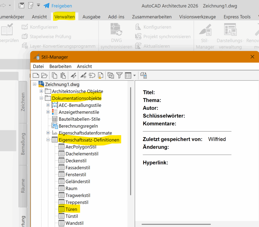Image resolution: width=259 pixels, height=227 pixels.
Task: Open the Bearbeiten menu in Stil-Manager
Action: coord(60,66)
